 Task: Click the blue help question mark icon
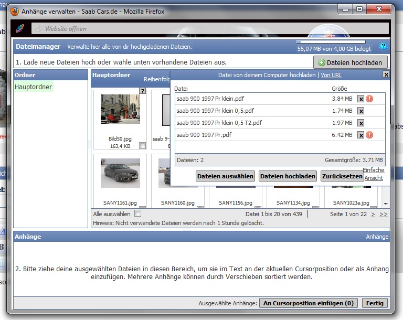tap(383, 46)
